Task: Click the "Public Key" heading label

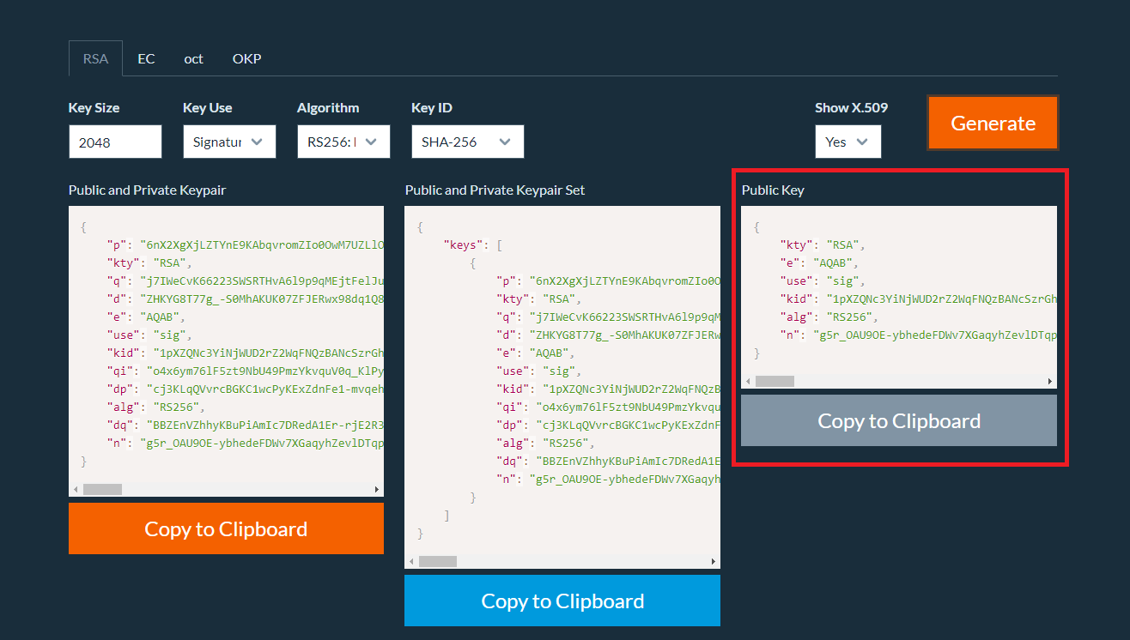Action: (x=773, y=190)
